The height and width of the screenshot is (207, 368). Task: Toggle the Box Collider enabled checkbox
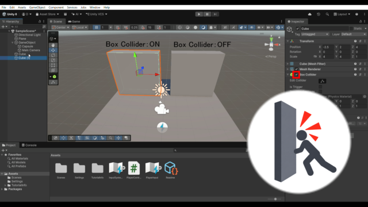[297, 75]
